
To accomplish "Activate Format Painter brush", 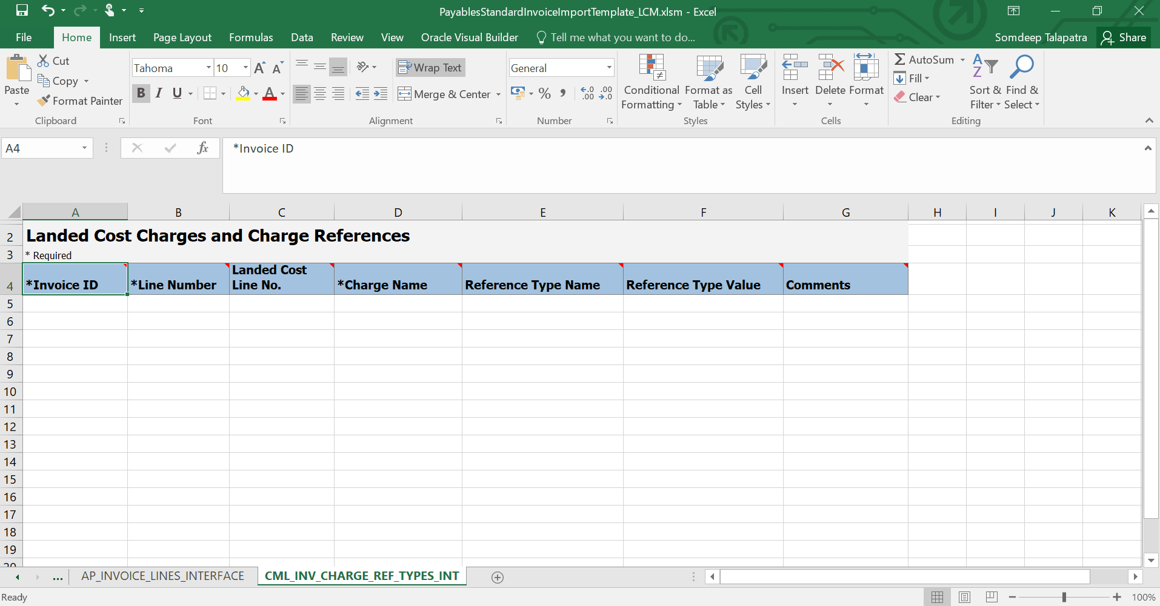I will (x=79, y=100).
